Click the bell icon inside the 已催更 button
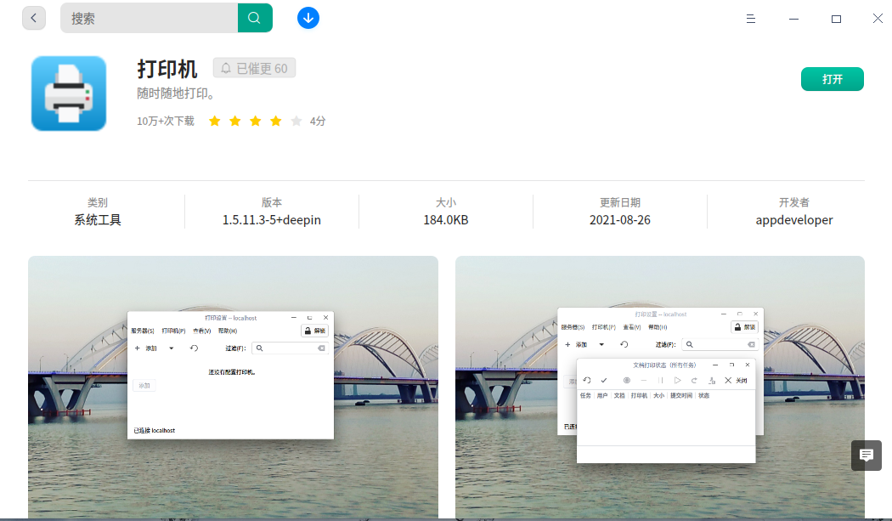 (225, 68)
